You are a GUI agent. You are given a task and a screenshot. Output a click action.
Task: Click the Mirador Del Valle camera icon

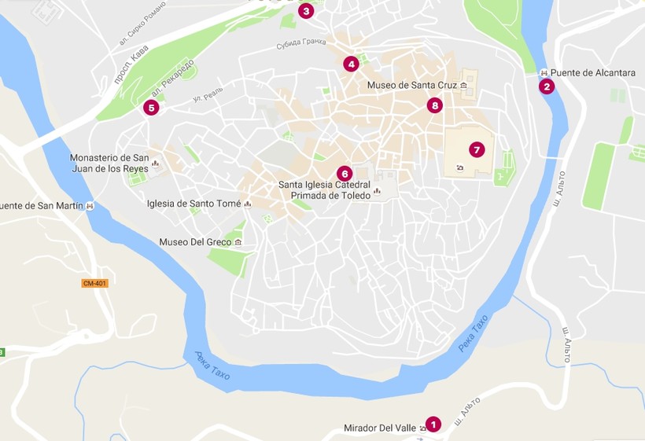[422, 428]
